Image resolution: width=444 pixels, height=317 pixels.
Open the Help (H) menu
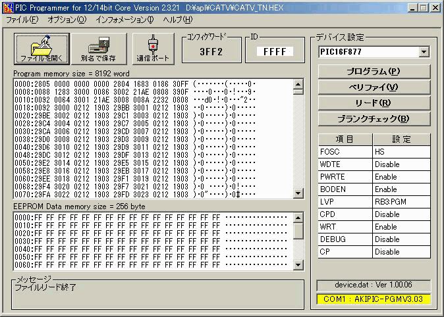[177, 20]
